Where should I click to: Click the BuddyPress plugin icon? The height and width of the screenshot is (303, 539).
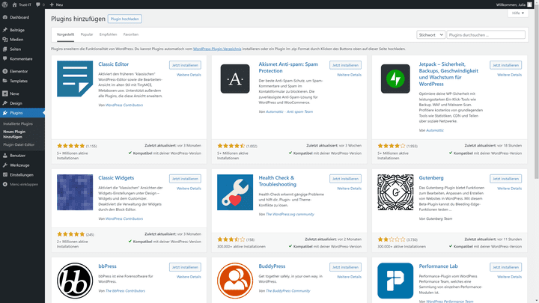[235, 281]
